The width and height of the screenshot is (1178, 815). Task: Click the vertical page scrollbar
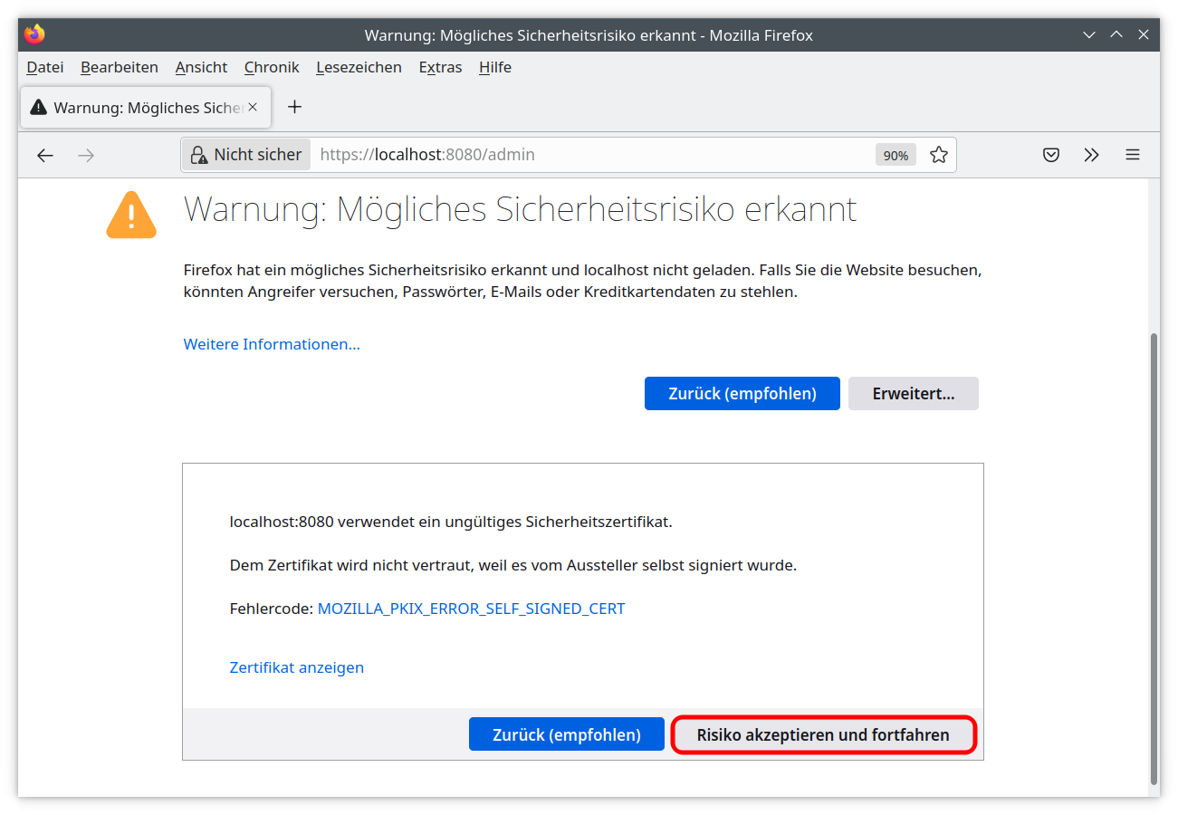click(x=1154, y=558)
